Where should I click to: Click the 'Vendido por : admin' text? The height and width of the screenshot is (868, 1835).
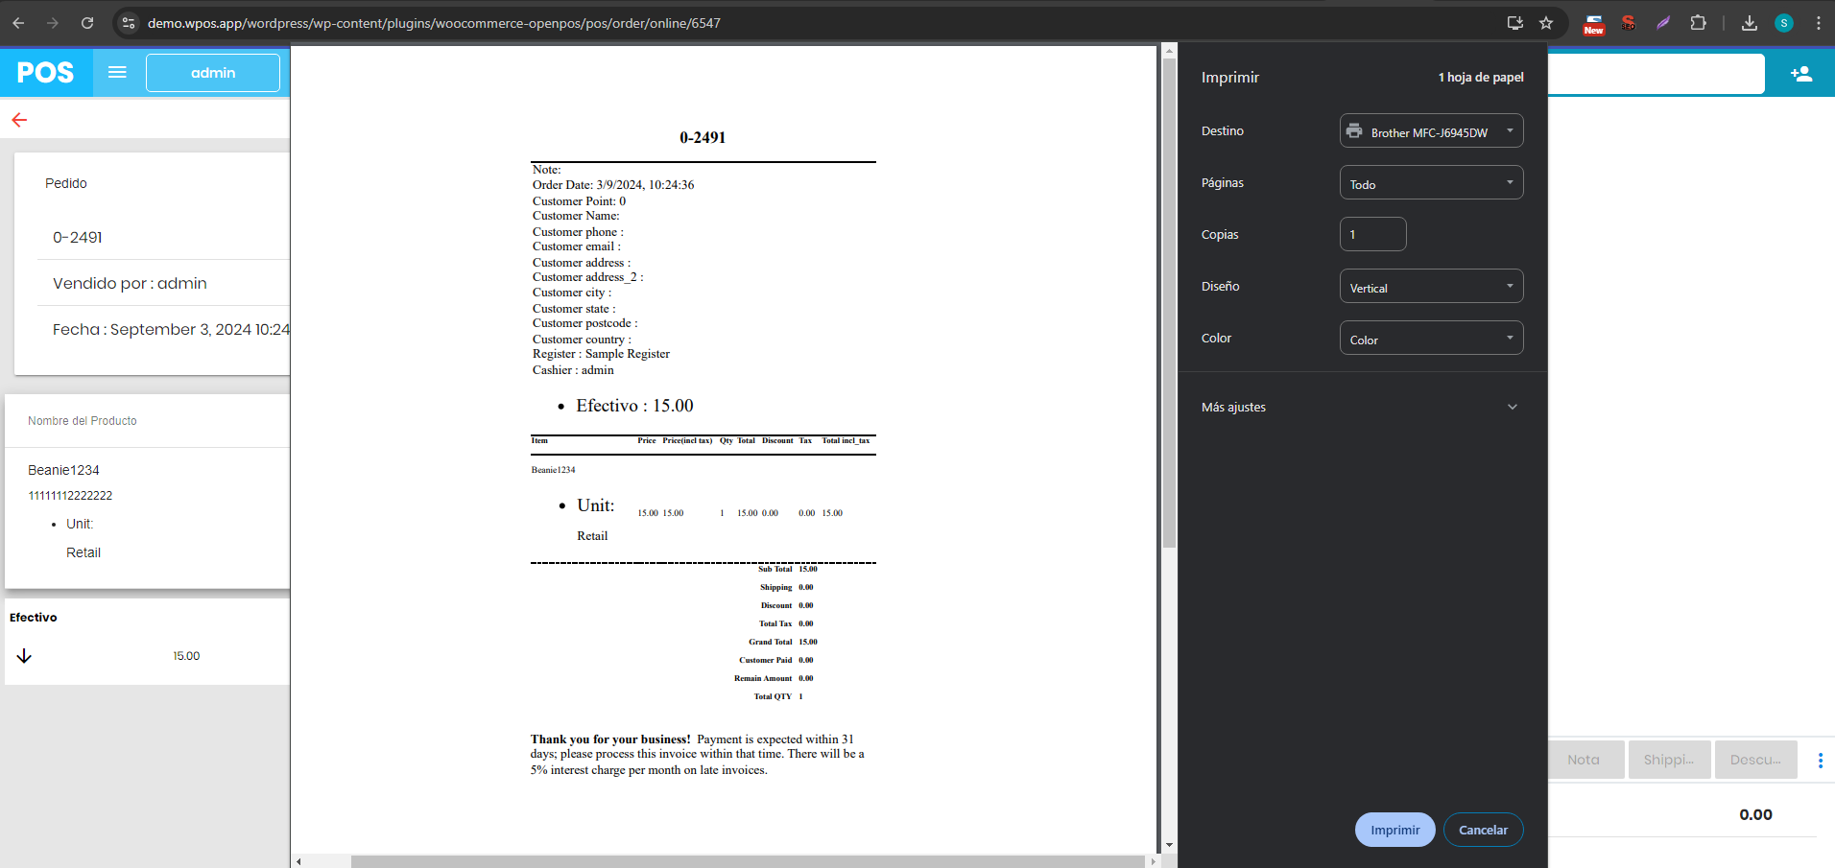[x=130, y=283]
